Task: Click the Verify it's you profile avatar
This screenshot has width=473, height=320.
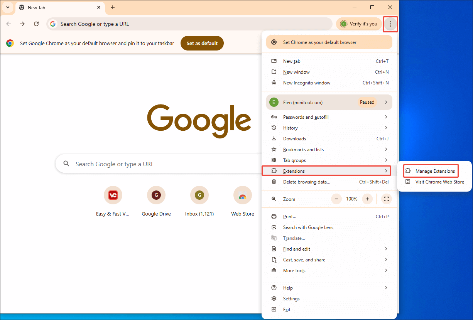Action: (343, 24)
